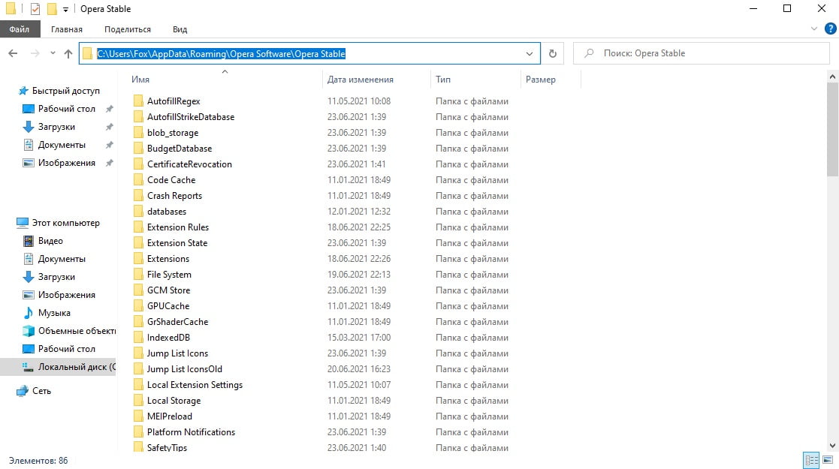Select the File System folder icon
839x469 pixels.
(x=138, y=275)
